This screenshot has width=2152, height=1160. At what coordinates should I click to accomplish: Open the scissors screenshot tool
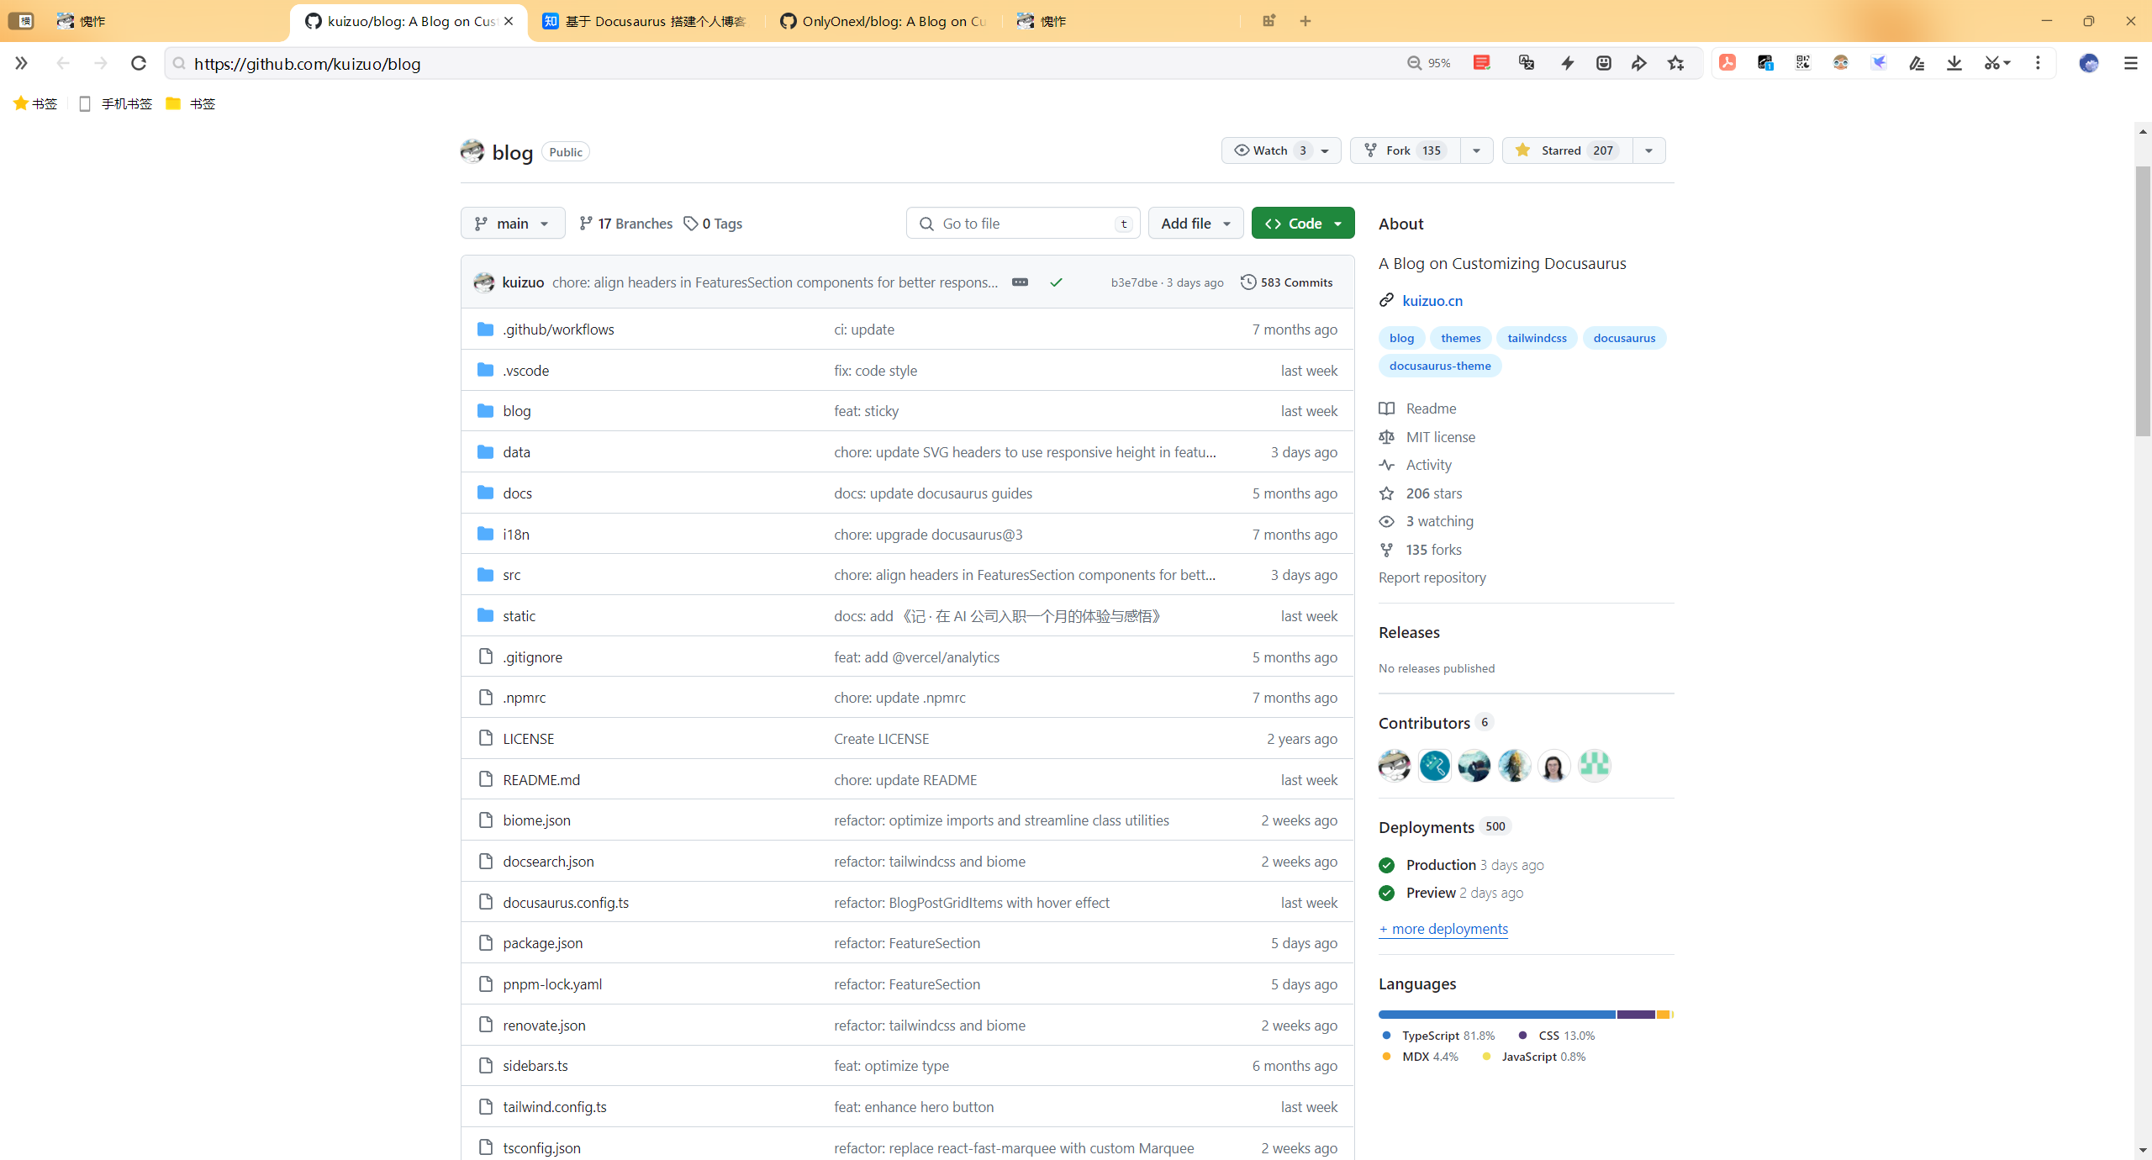[1996, 63]
